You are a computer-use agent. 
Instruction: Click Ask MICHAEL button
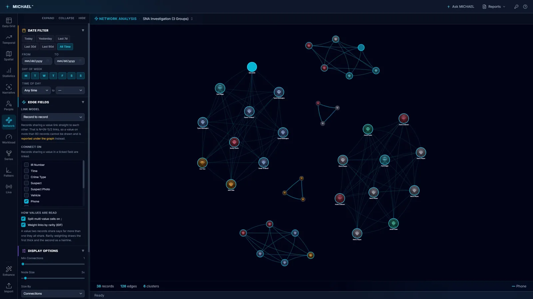point(461,7)
